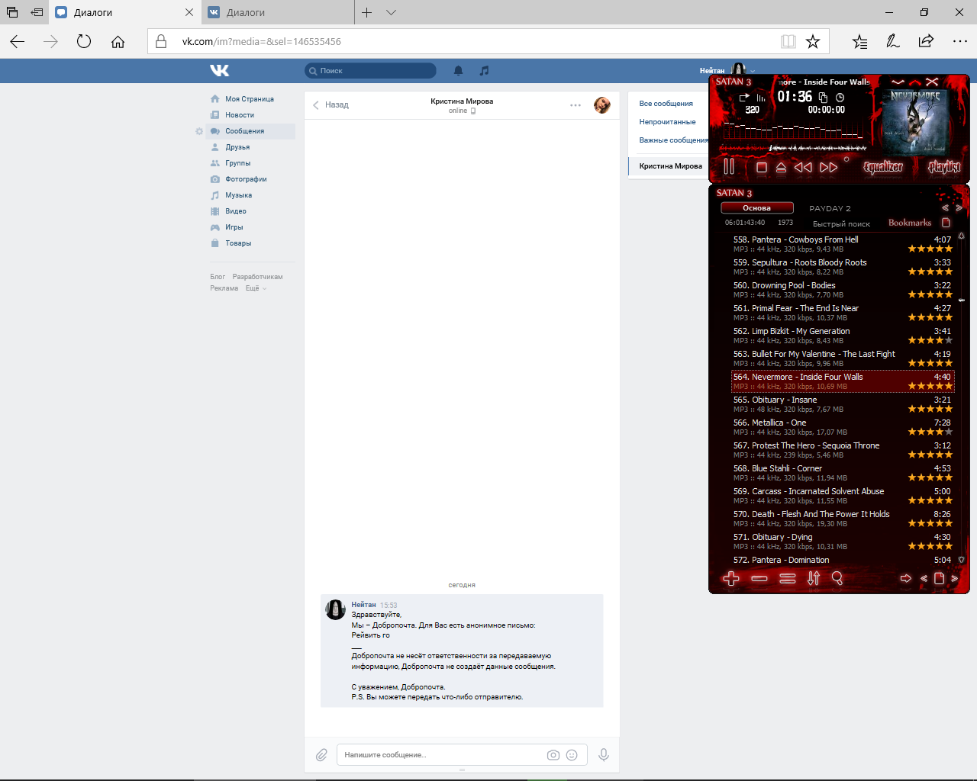This screenshot has width=977, height=781.
Task: Open VK notifications bell
Action: [x=458, y=71]
